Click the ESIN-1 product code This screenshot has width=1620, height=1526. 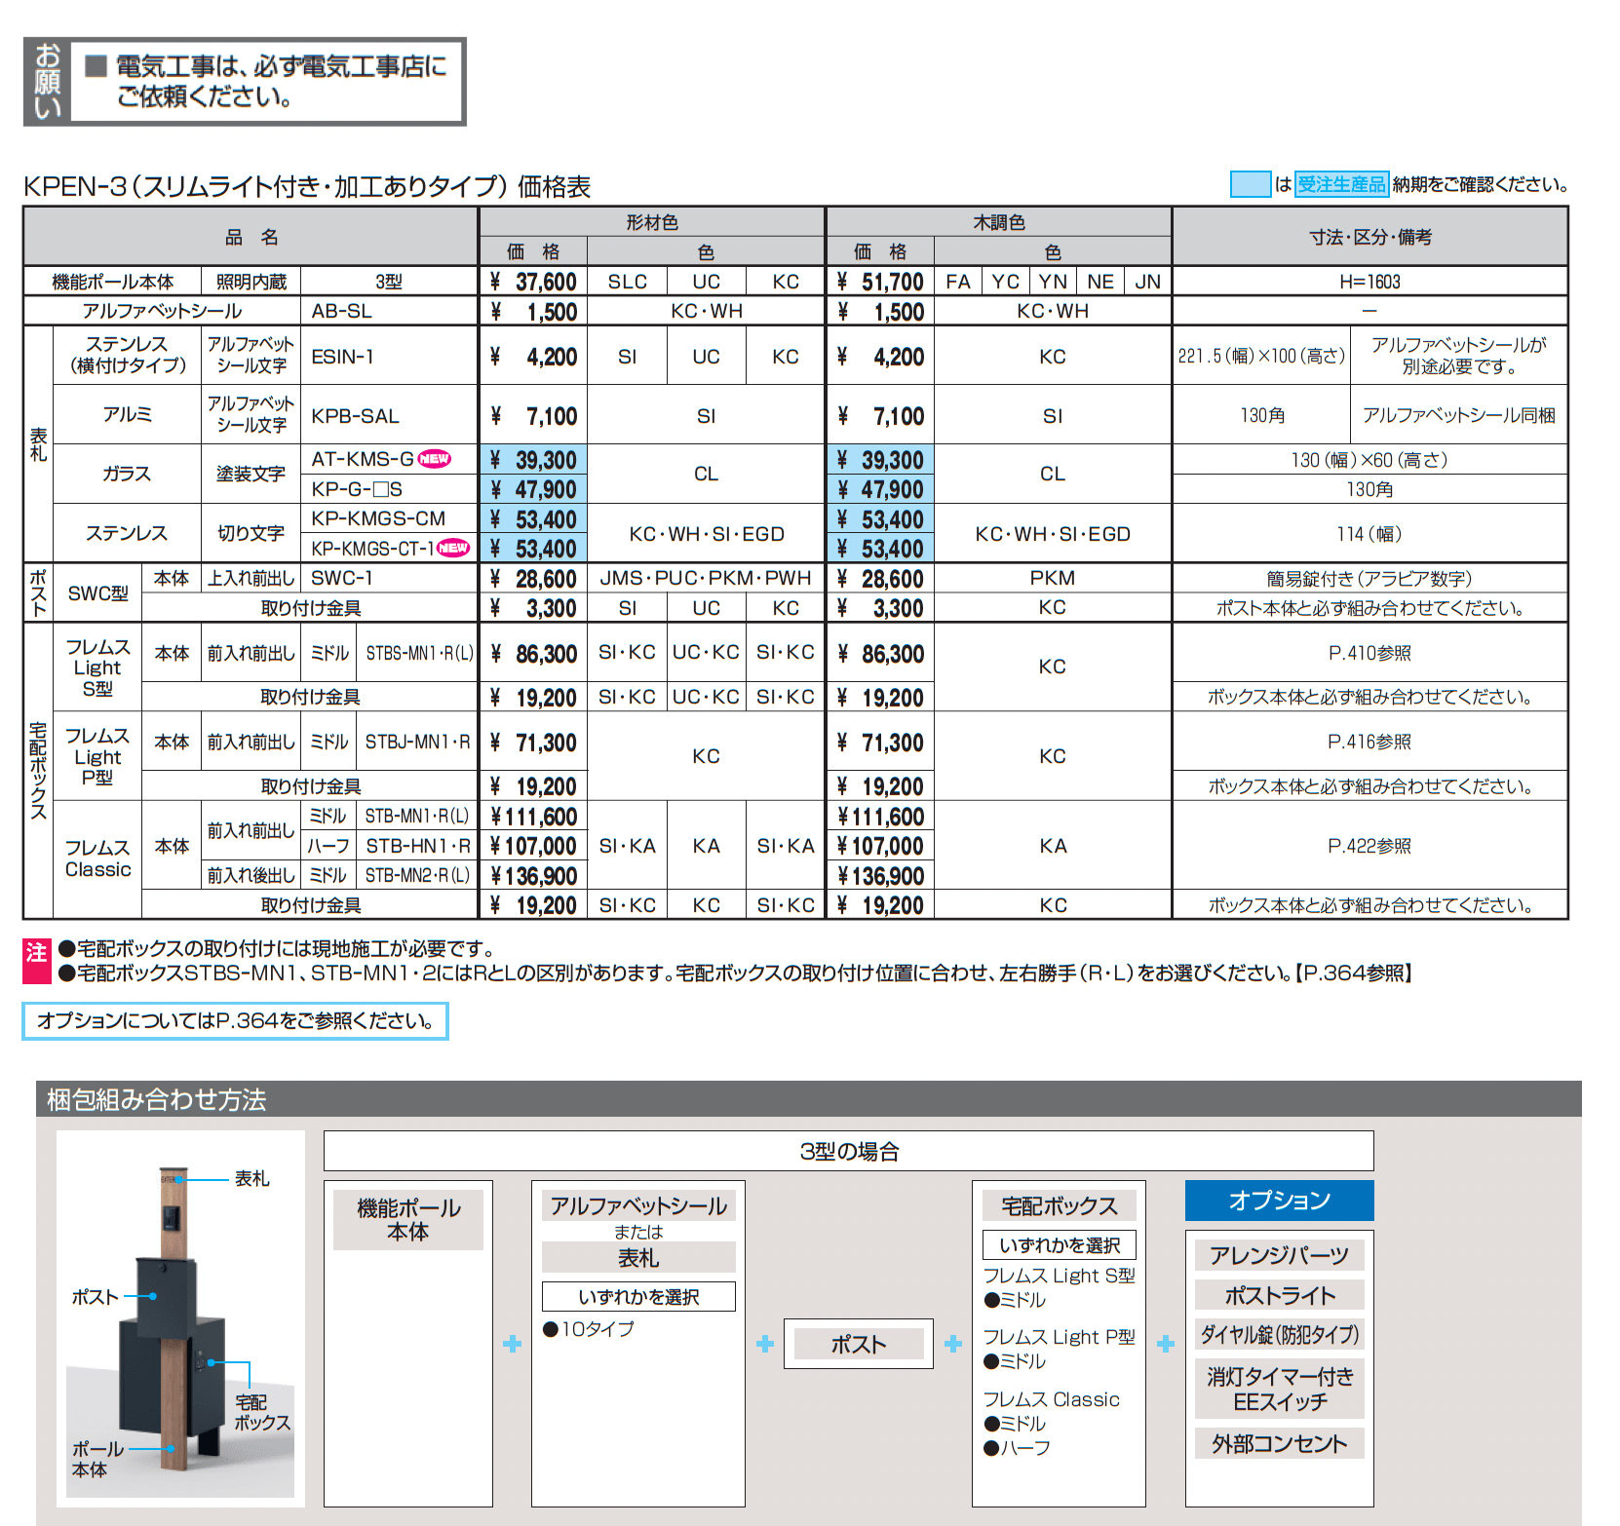(342, 357)
